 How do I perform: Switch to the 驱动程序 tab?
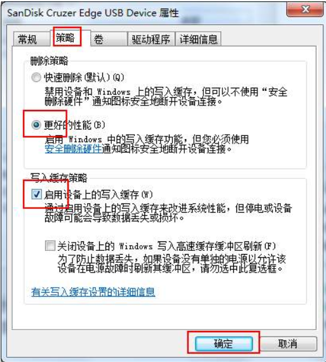151,39
